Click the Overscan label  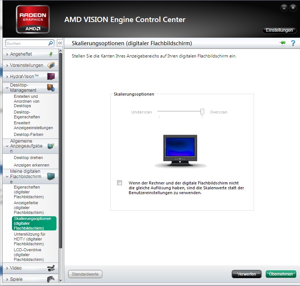click(218, 112)
